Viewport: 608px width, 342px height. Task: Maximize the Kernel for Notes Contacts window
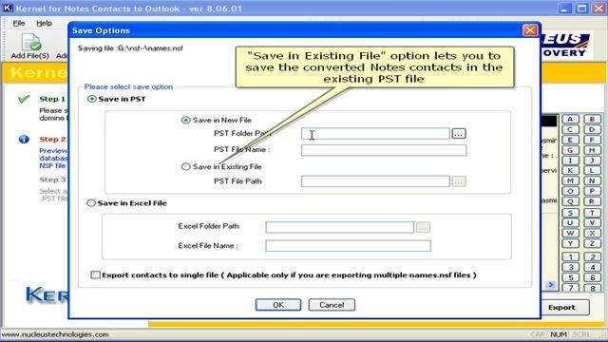coord(581,9)
